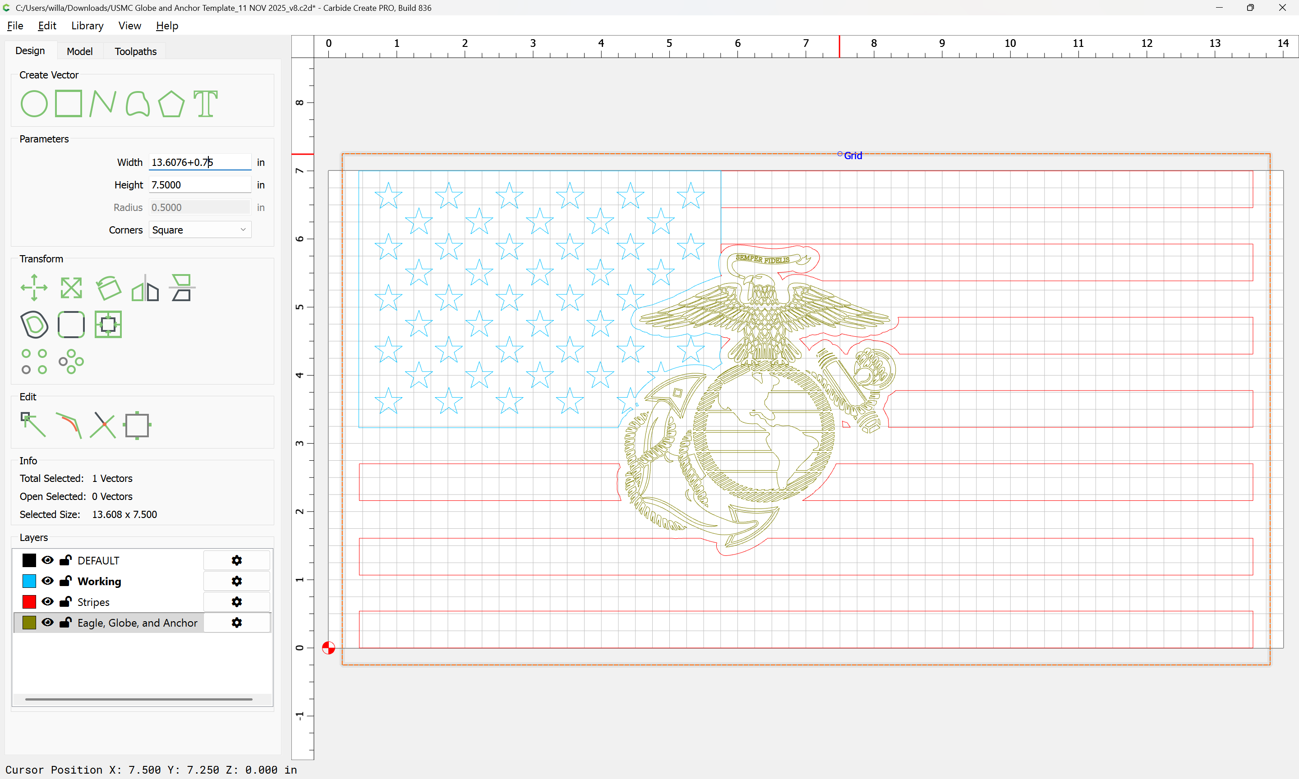Hide the Stripes layer
The width and height of the screenshot is (1299, 779).
pos(47,601)
